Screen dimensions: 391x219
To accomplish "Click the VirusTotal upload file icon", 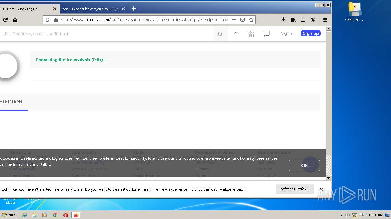I will pyautogui.click(x=236, y=34).
